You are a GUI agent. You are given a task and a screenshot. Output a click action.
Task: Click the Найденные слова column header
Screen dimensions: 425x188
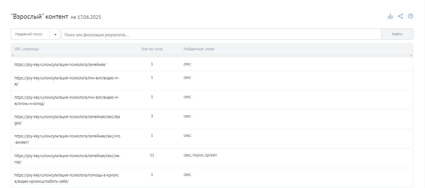pyautogui.click(x=199, y=49)
